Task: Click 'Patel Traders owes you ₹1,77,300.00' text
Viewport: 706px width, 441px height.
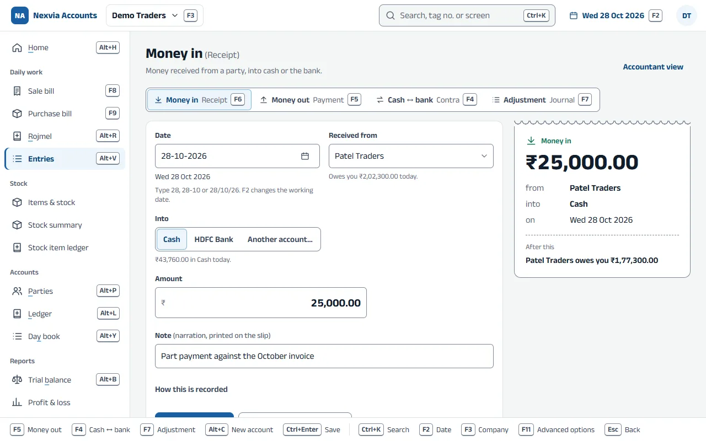Action: click(592, 260)
